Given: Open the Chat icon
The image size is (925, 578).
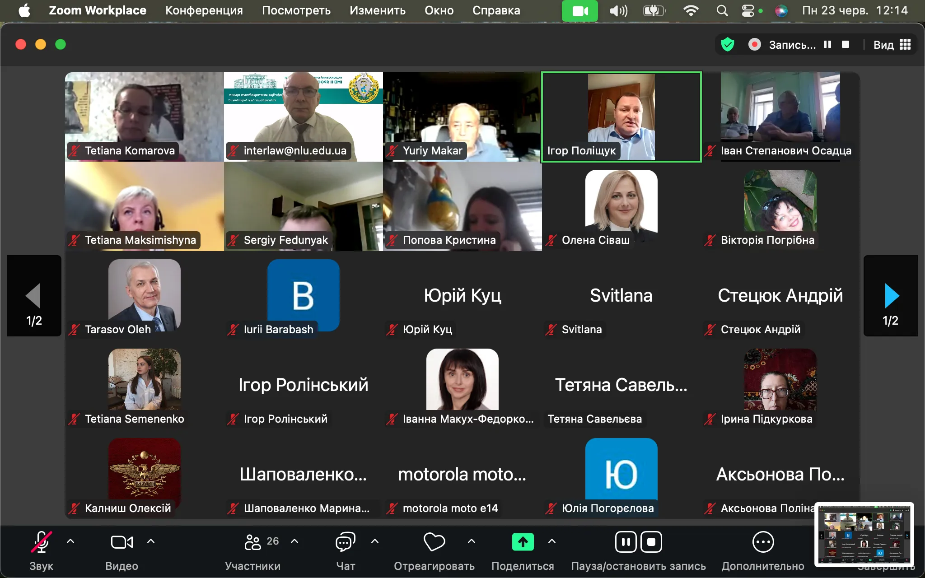Looking at the screenshot, I should click(x=346, y=542).
